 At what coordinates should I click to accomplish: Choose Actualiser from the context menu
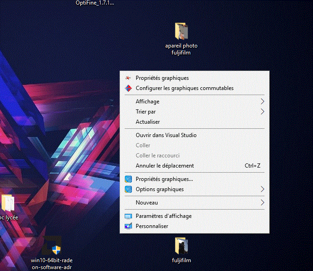tap(148, 122)
